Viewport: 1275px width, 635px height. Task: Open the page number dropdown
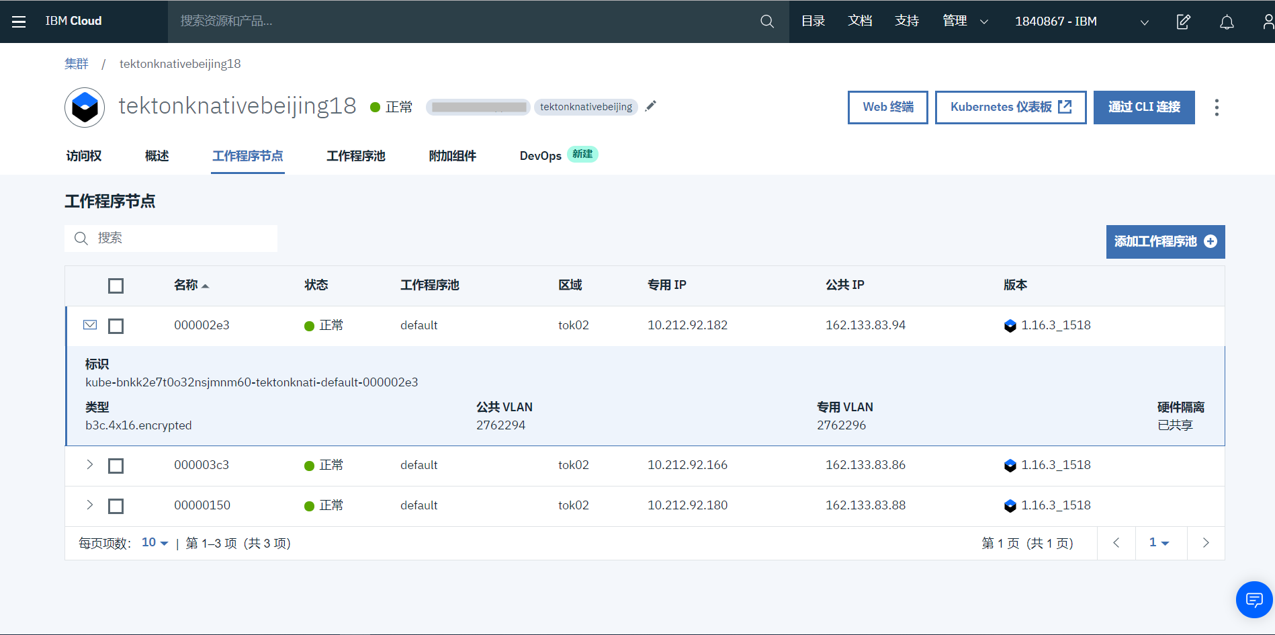1159,543
